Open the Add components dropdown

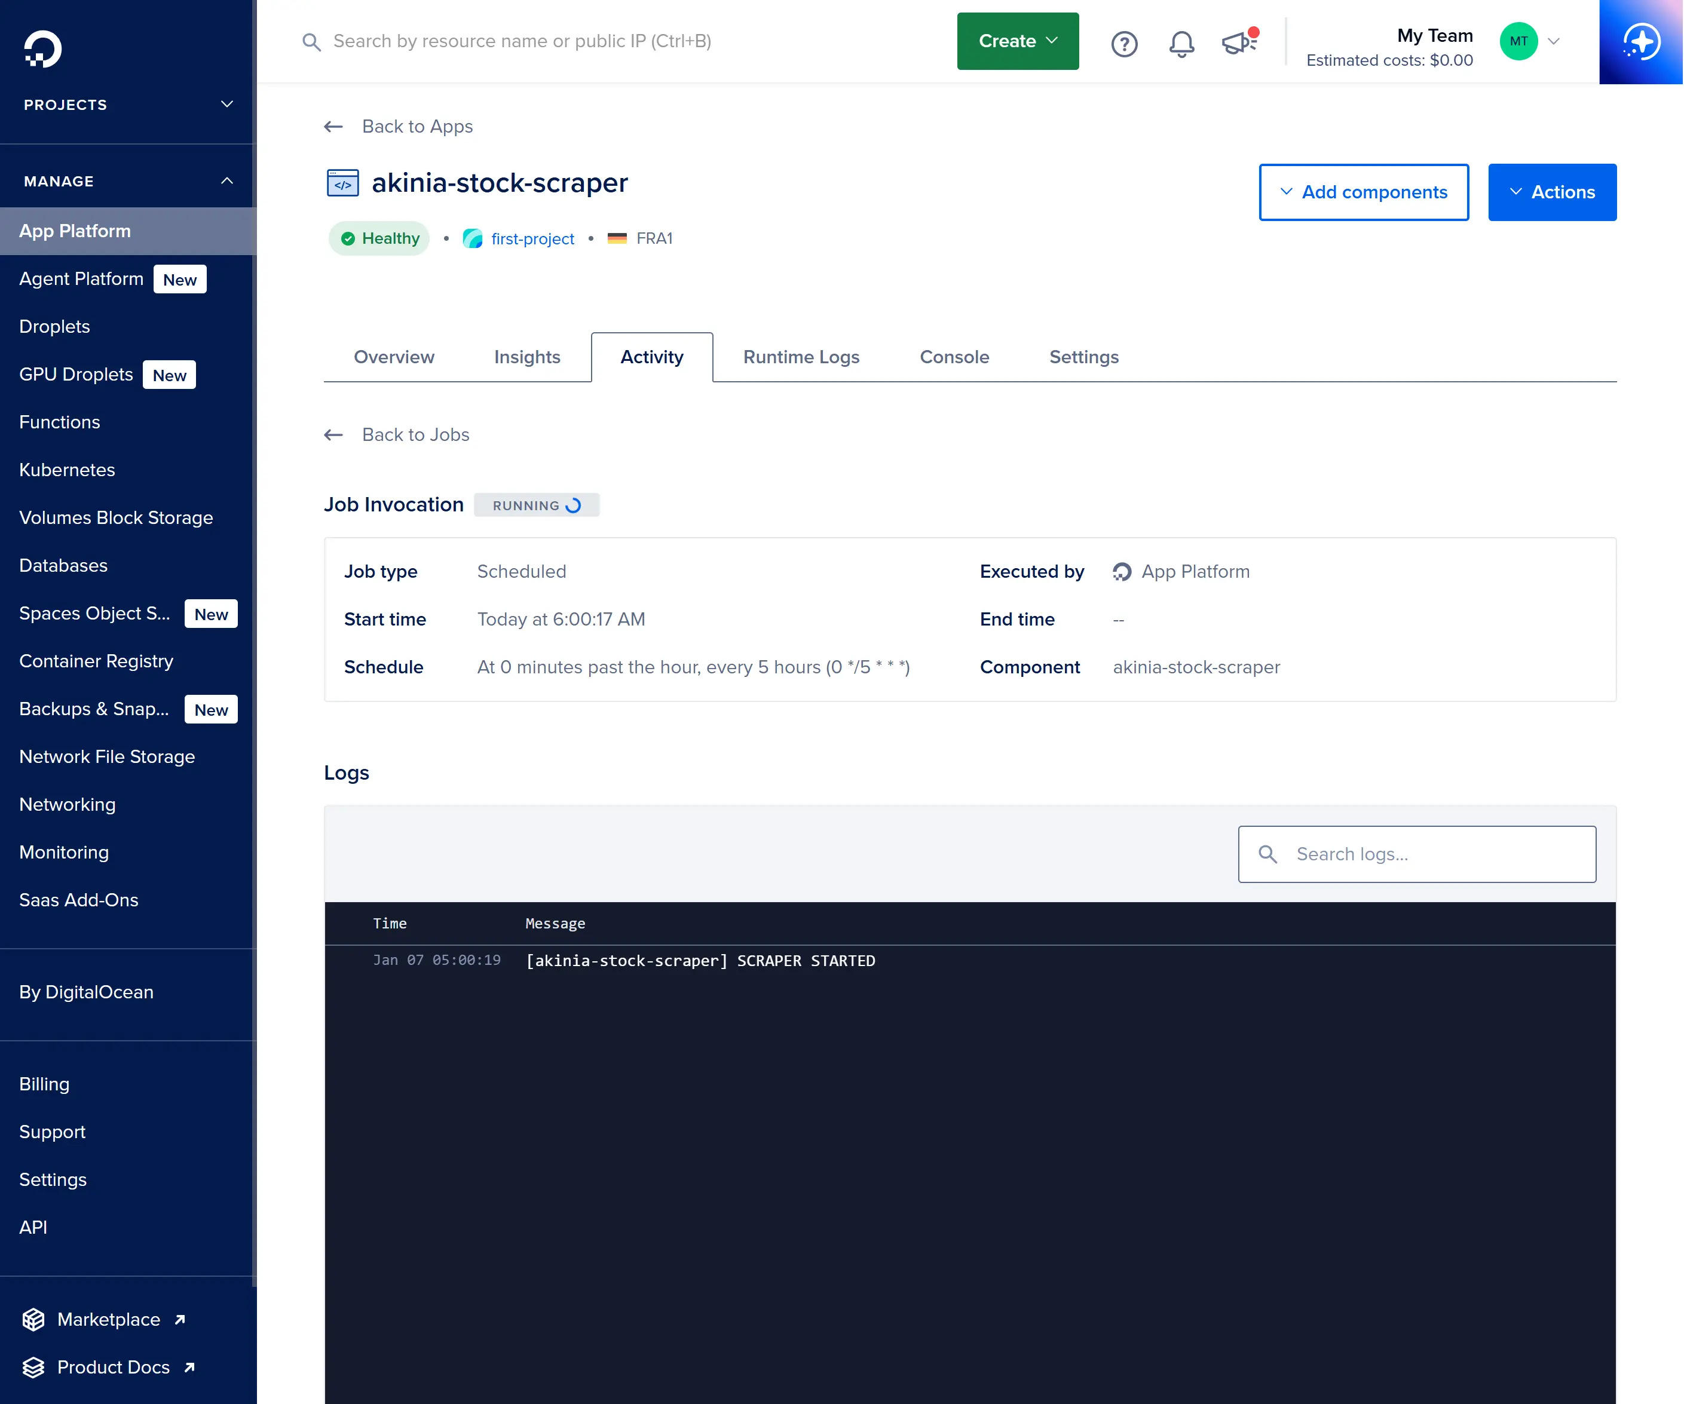pyautogui.click(x=1363, y=192)
